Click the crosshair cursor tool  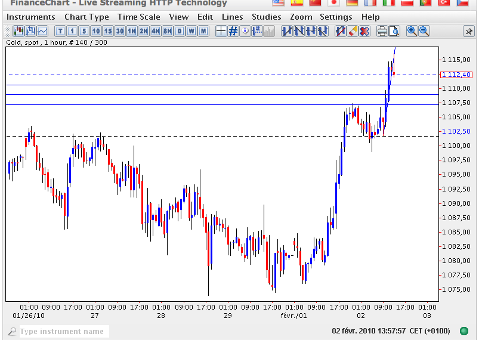pyautogui.click(x=221, y=31)
